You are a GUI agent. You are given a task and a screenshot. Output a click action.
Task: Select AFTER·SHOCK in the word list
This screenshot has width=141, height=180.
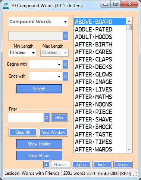[94, 127]
